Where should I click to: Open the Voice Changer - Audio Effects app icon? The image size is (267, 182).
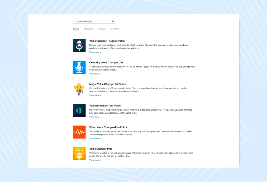pos(79,46)
